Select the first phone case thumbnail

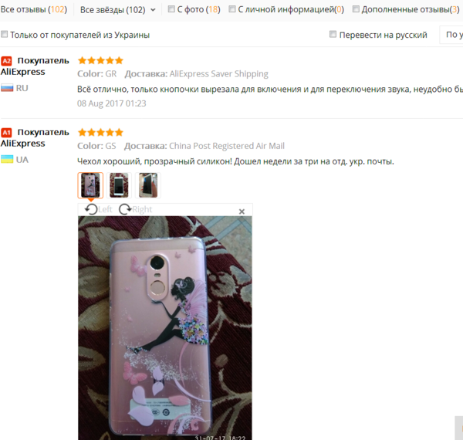[x=90, y=185]
